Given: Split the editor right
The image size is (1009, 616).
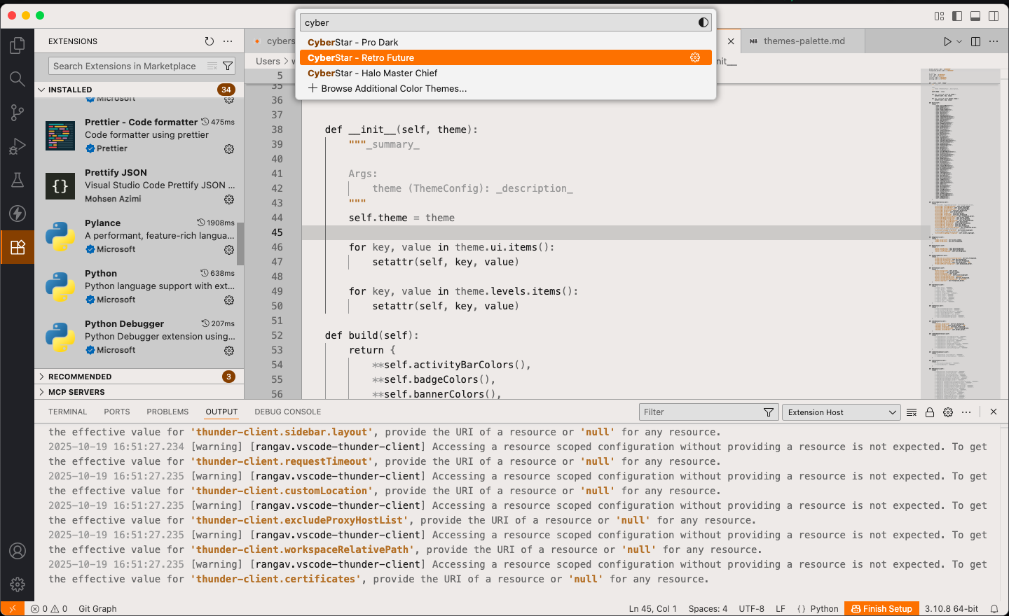Looking at the screenshot, I should pos(975,41).
